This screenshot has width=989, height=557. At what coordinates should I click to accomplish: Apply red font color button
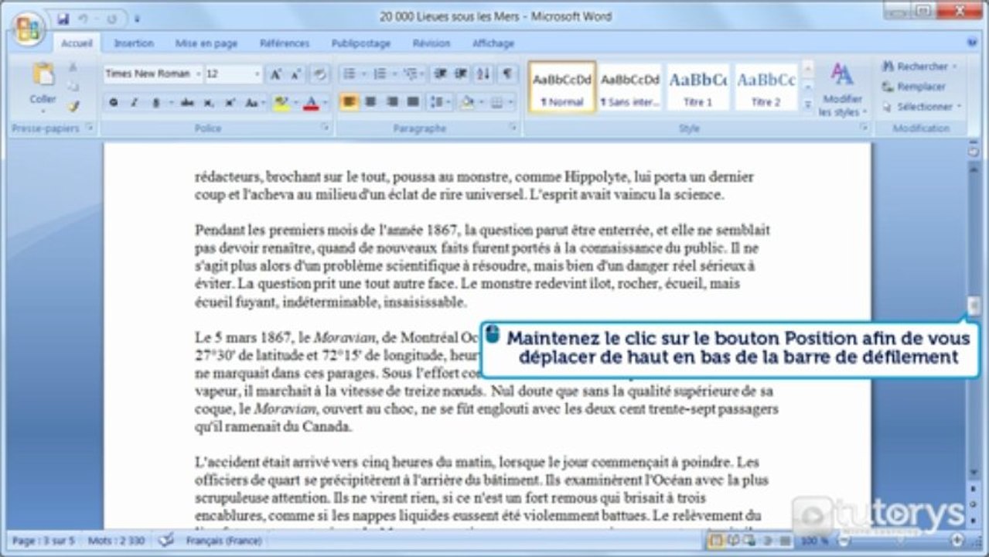pyautogui.click(x=311, y=102)
